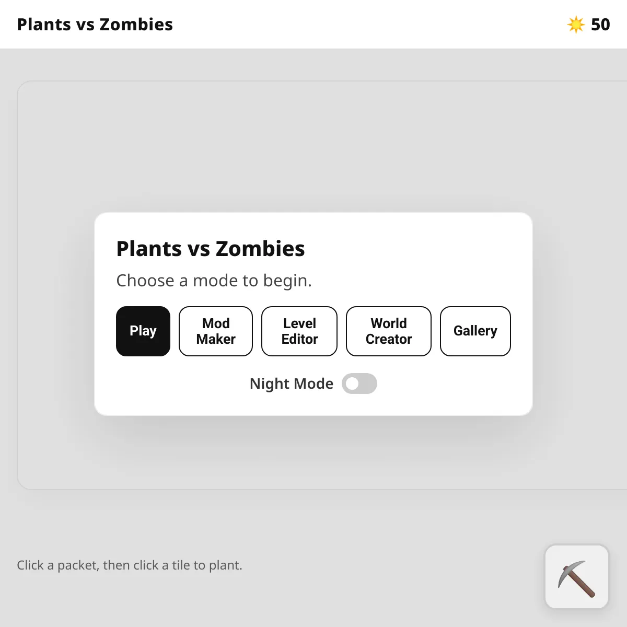
Task: Click the sun resource indicator
Action: [x=588, y=24]
